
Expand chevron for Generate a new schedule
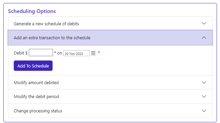[204, 23]
